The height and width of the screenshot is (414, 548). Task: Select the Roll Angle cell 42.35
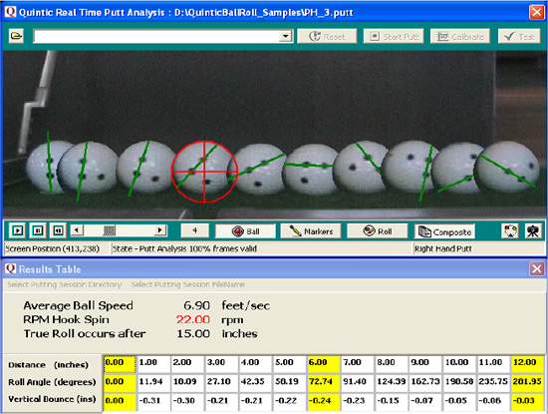[255, 382]
